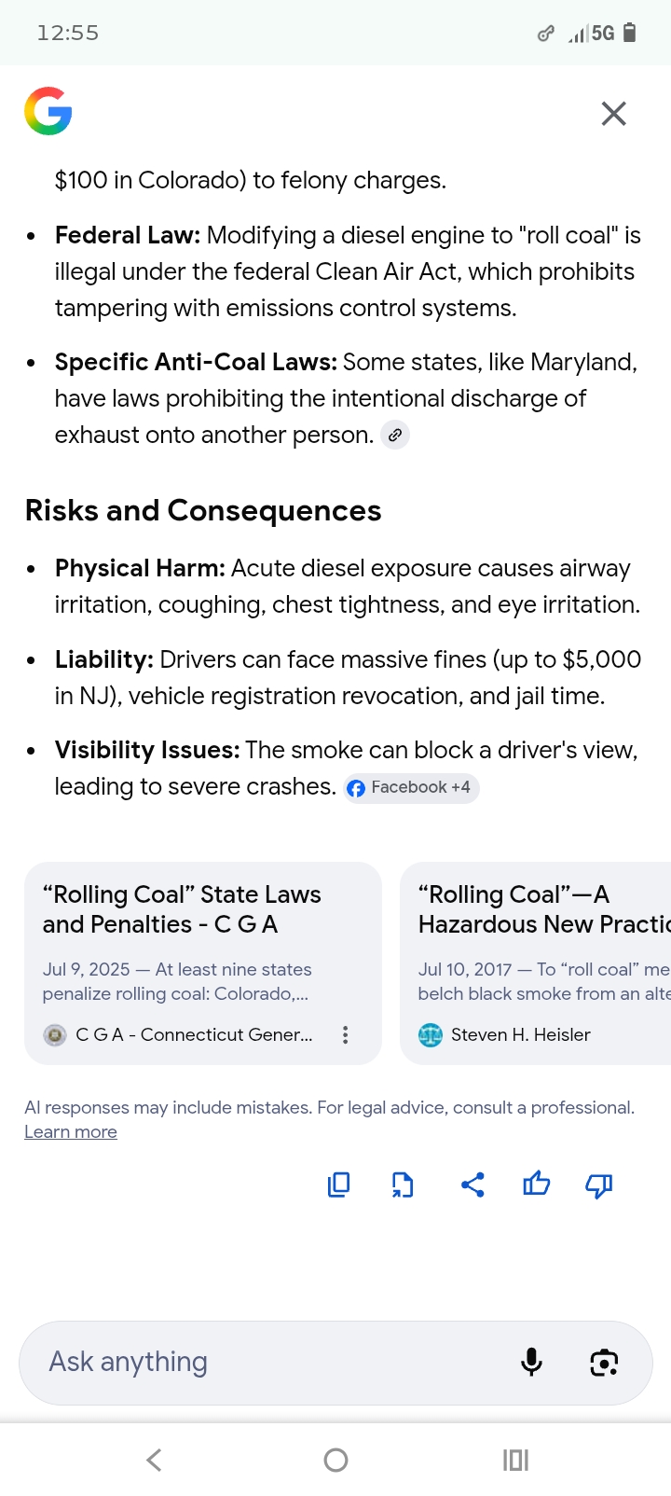This screenshot has height=1496, width=671.
Task: Give the response a thumbs up
Action: tap(536, 1184)
